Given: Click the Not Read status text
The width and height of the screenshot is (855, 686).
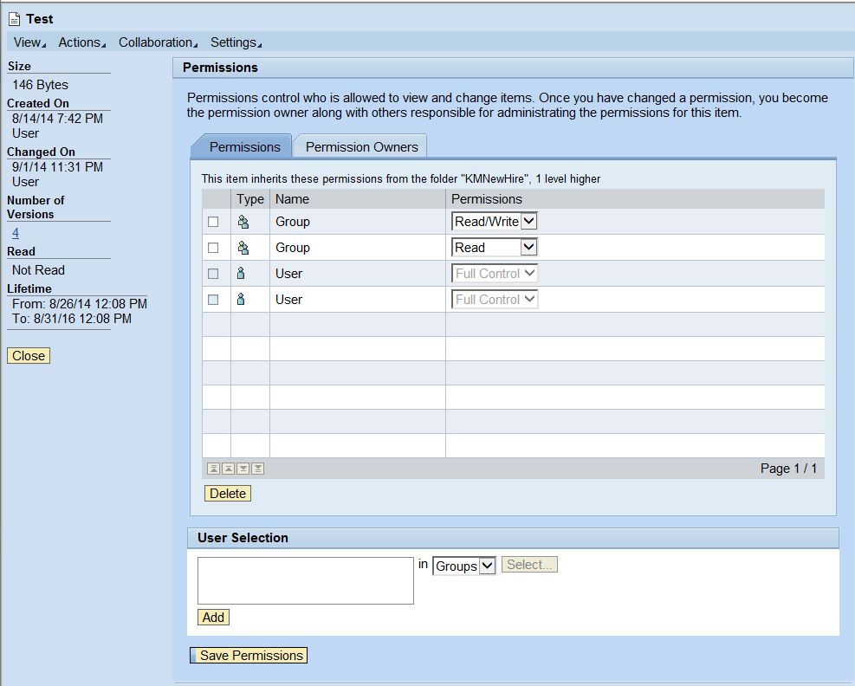Looking at the screenshot, I should pos(38,270).
